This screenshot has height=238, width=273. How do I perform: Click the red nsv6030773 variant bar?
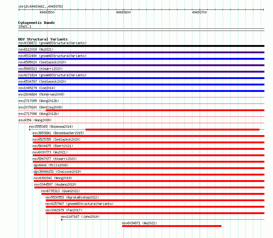(x=148, y=155)
